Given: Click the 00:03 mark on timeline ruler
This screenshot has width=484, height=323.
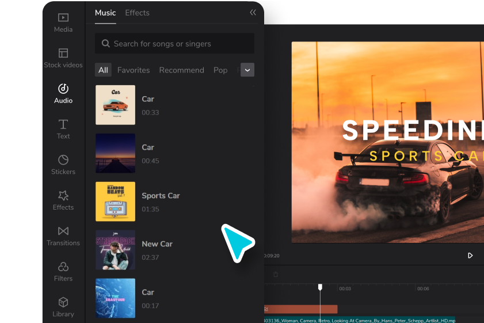Looking at the screenshot, I should (345, 288).
